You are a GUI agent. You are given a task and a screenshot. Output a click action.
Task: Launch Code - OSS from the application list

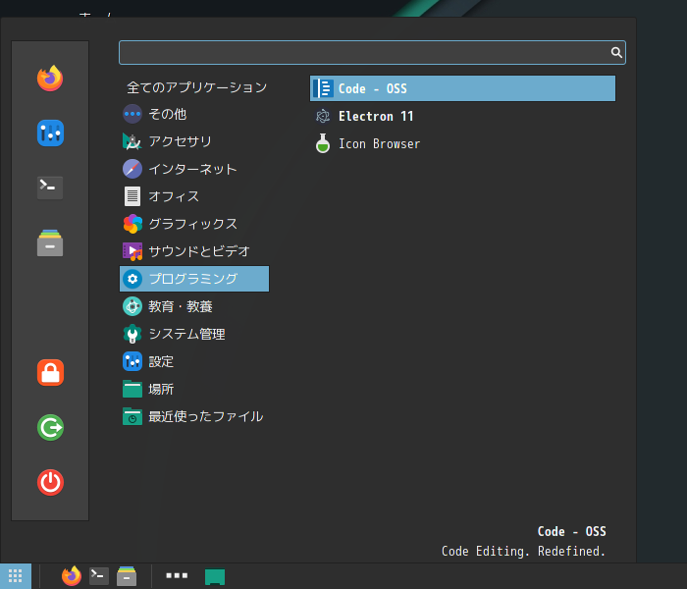pos(462,88)
